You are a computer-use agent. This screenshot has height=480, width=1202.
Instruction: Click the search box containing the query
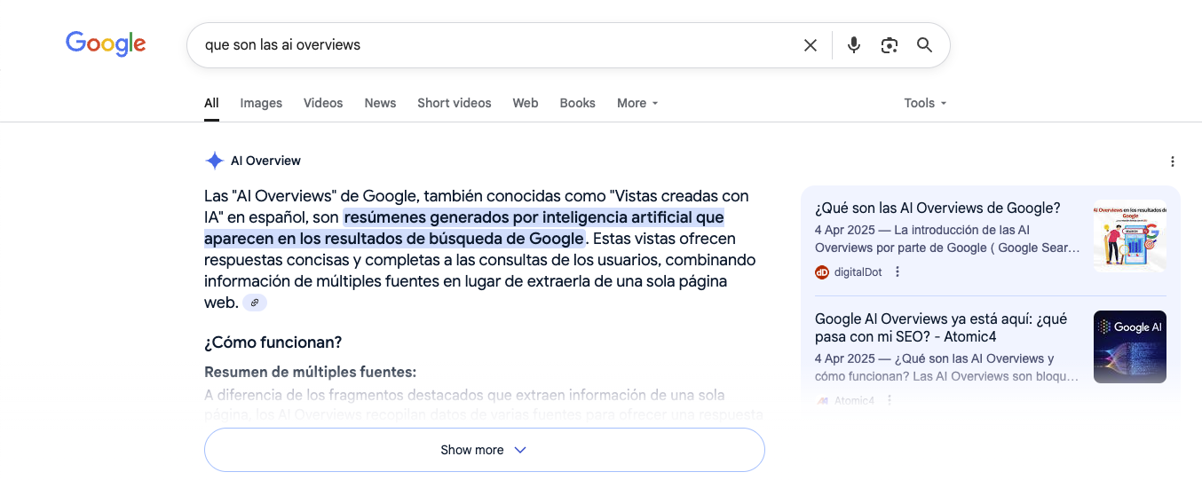pos(568,45)
